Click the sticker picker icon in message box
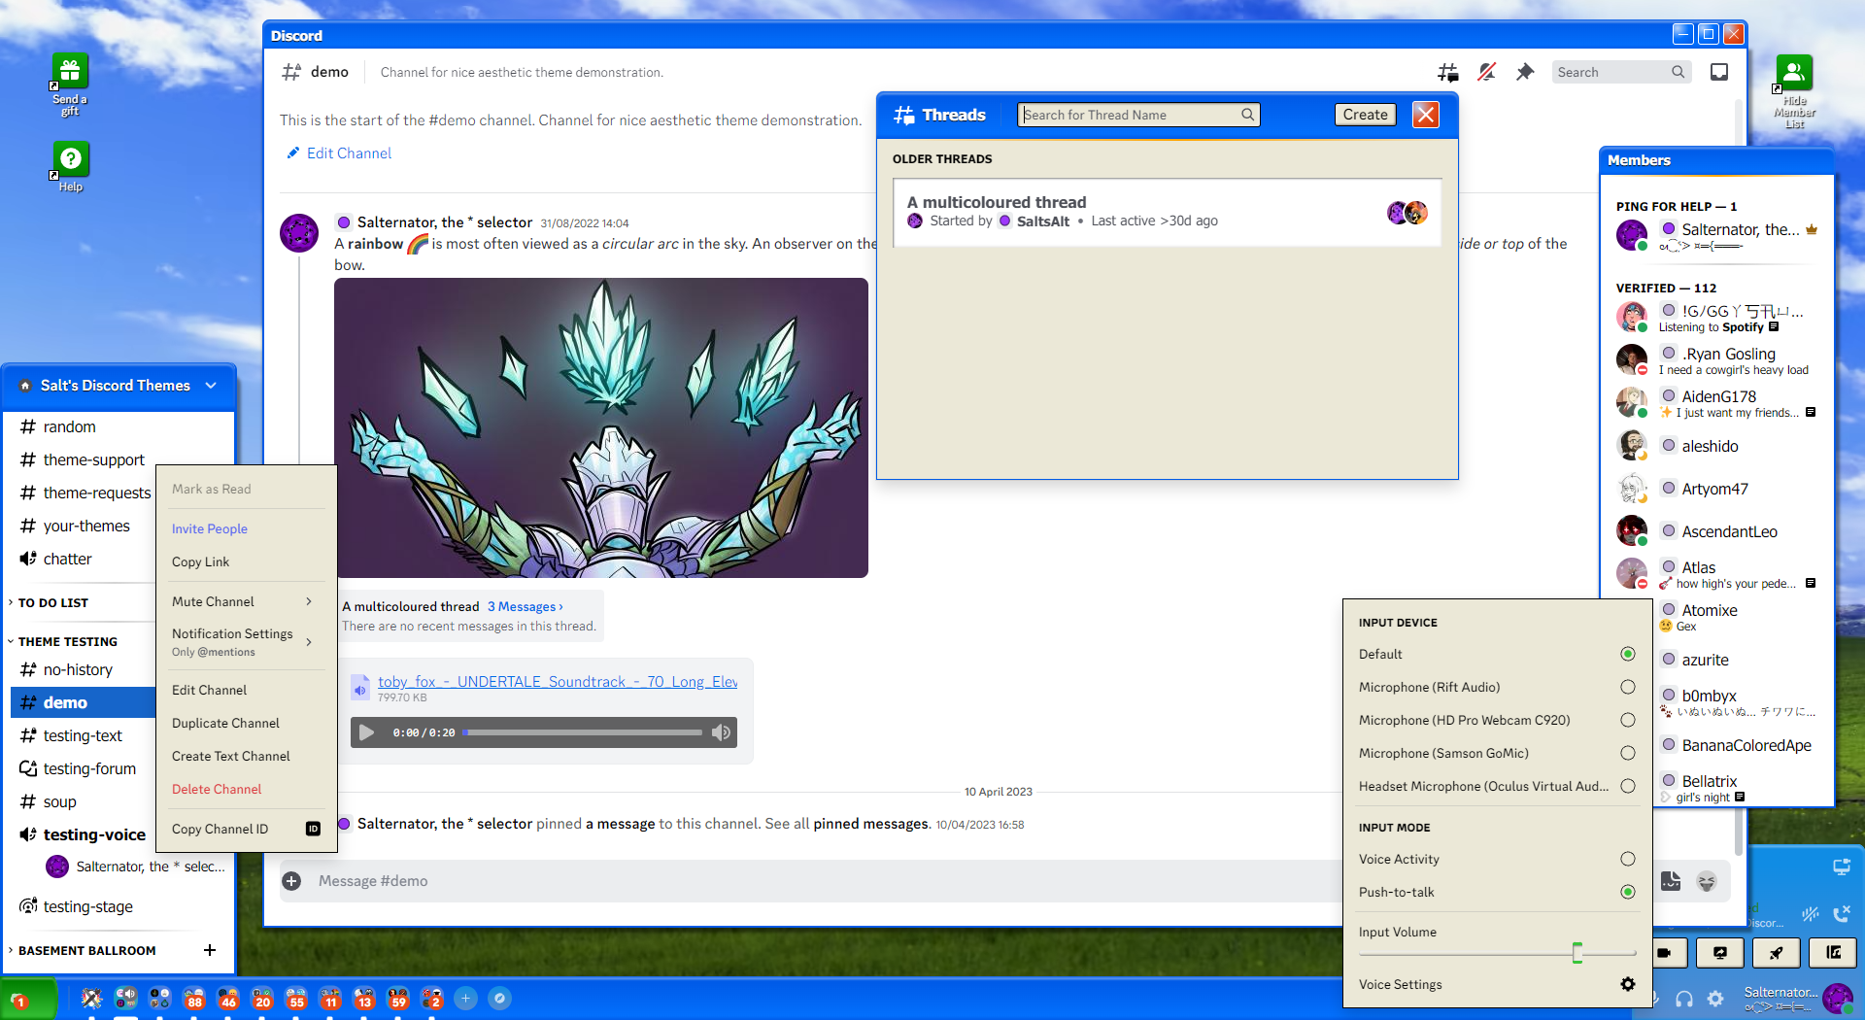 point(1671,881)
